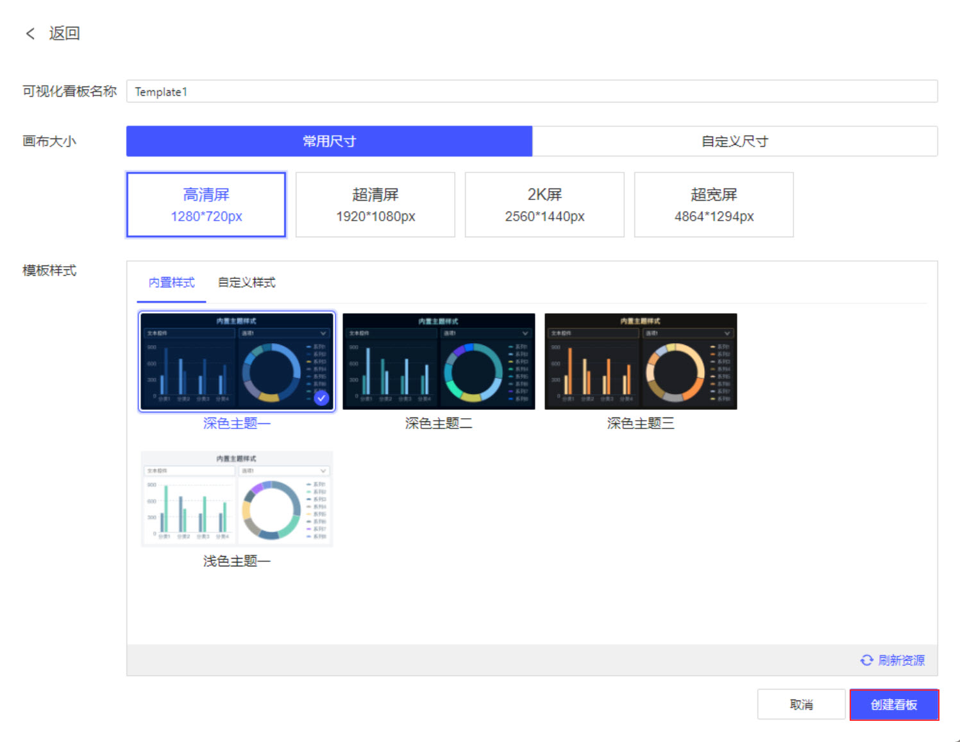Viewport: 960px width, 742px height.
Task: Choose the 深色主题二 template thumbnail
Action: pyautogui.click(x=439, y=362)
